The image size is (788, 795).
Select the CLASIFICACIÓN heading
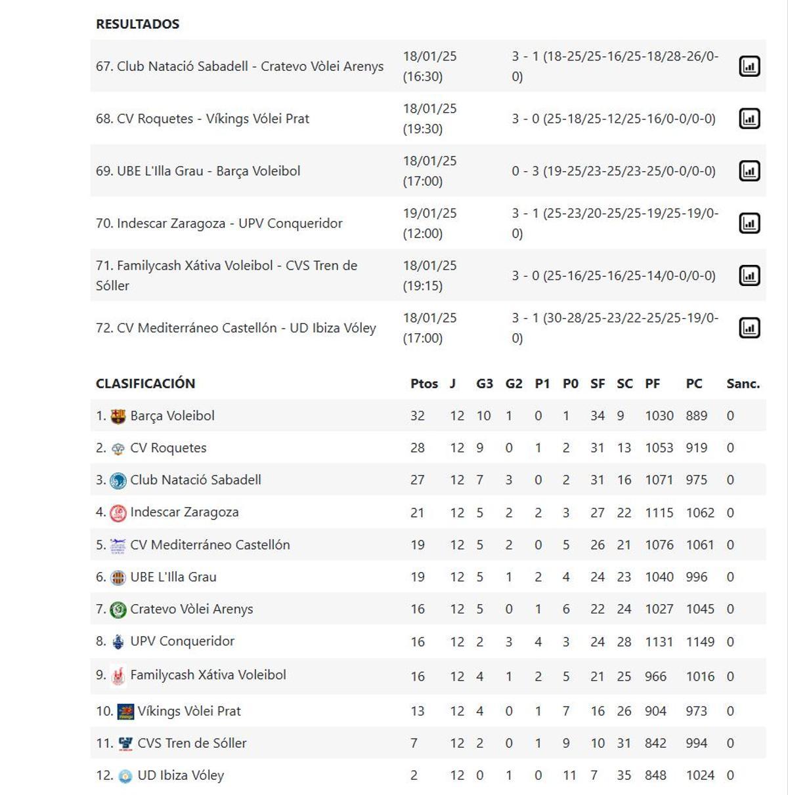click(x=146, y=384)
